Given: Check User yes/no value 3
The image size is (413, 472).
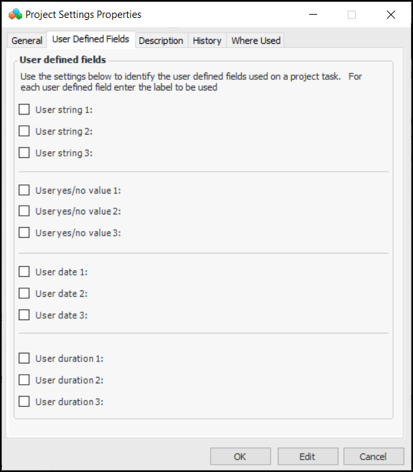Looking at the screenshot, I should pyautogui.click(x=25, y=232).
